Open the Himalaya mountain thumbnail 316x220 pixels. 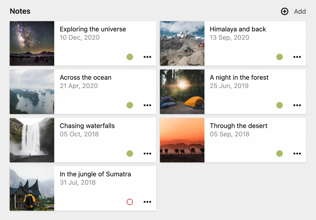pyautogui.click(x=182, y=44)
